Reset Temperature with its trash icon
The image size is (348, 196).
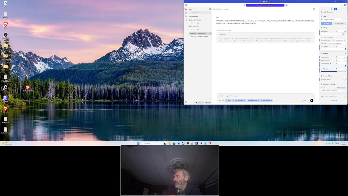[x=337, y=32]
